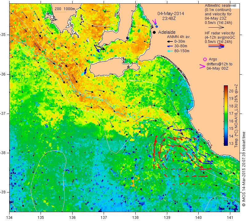The height and width of the screenshot is (221, 246).
Task: Click the 17 value on temperature scale
Action: point(231,113)
